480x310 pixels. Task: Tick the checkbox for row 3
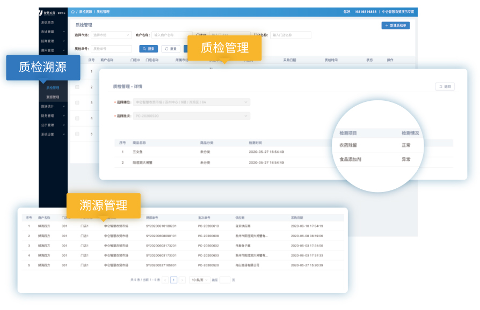click(77, 102)
